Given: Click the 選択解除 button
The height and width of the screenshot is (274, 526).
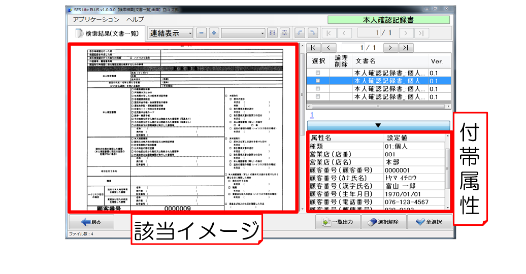Looking at the screenshot, I should 384,222.
